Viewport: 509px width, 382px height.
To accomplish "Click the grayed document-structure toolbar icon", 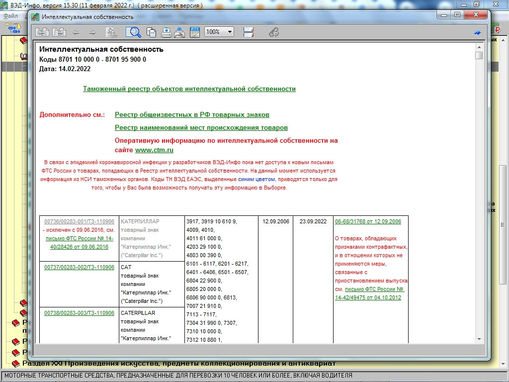I will pyautogui.click(x=111, y=32).
